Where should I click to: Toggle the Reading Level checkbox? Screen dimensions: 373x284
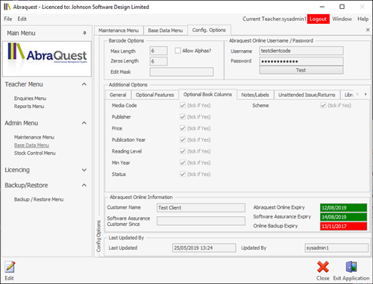(183, 151)
